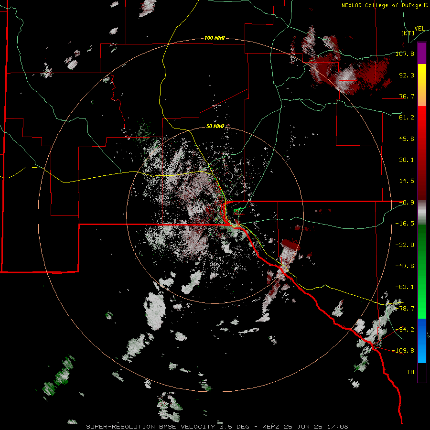Click the 76.7 velocity scale value
Viewport: 430px width, 430px height.
pos(407,96)
